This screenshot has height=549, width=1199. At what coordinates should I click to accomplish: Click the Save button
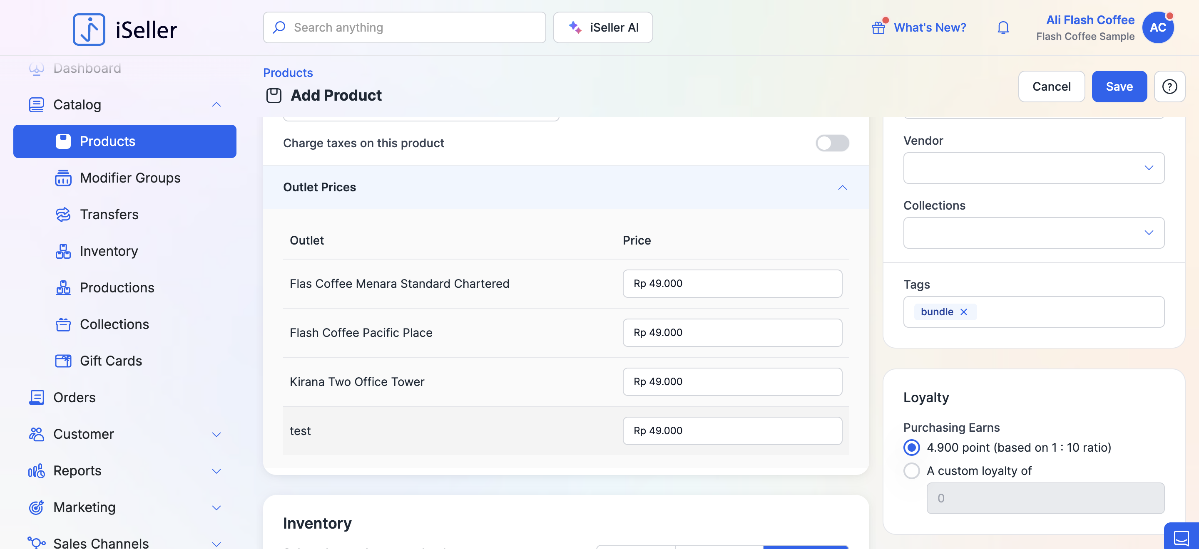coord(1119,87)
